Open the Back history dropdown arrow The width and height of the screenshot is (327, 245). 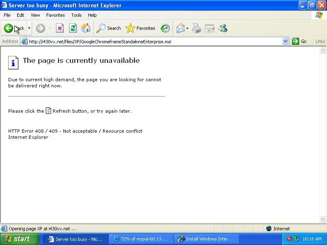coord(29,28)
